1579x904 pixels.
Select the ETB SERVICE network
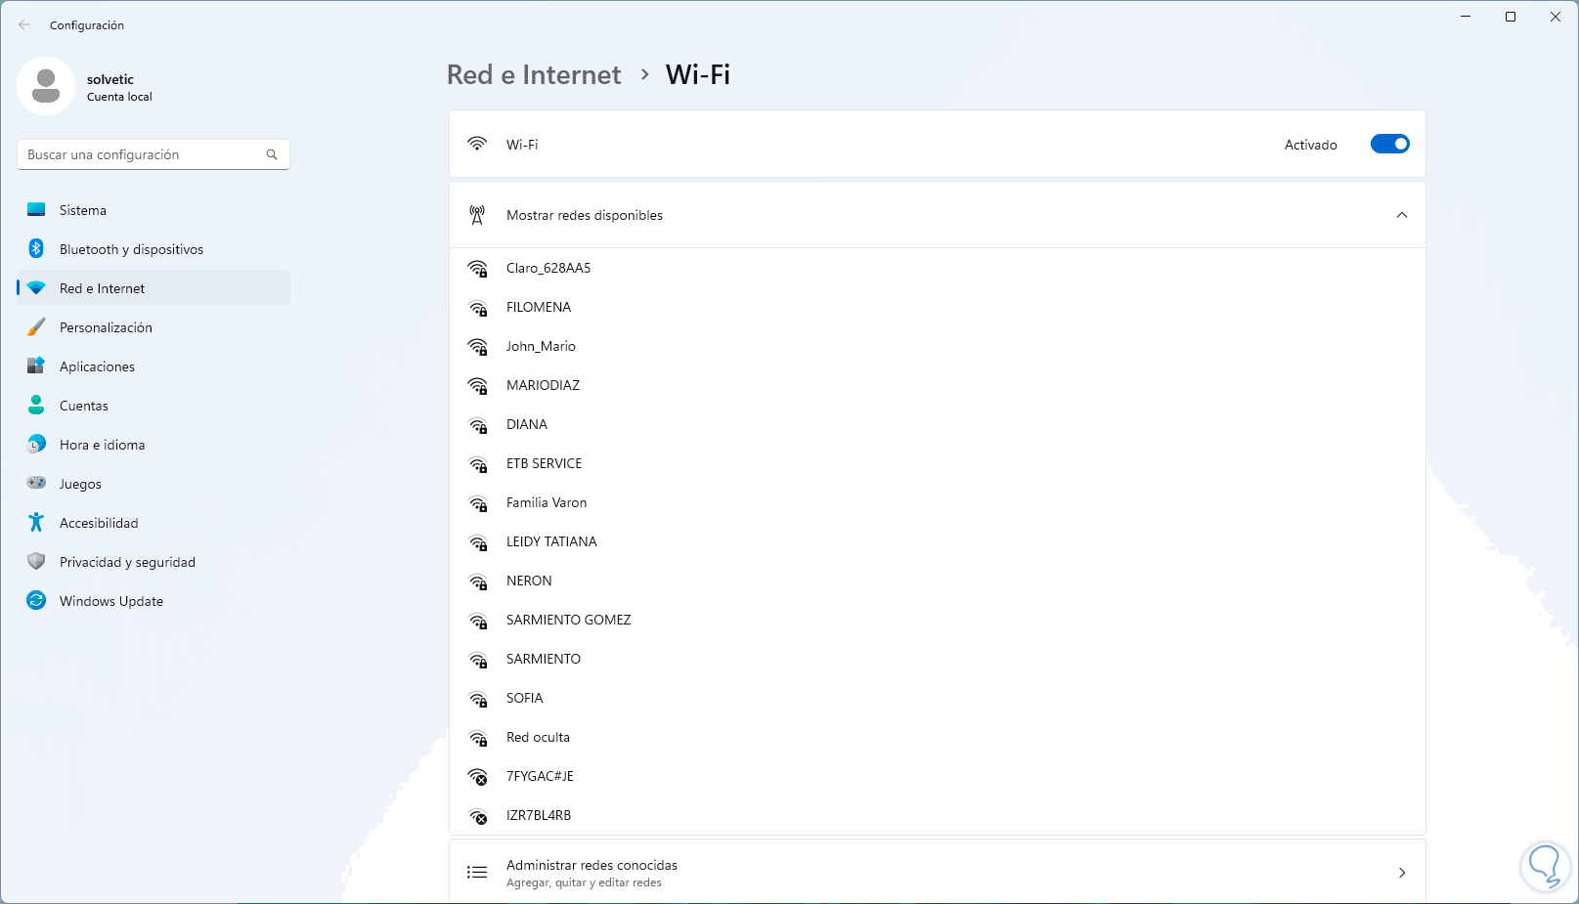click(544, 464)
